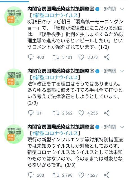The width and height of the screenshot is (129, 180).
Task: Retweet the second tweet with 2,562 retweets
Action: 56,113
